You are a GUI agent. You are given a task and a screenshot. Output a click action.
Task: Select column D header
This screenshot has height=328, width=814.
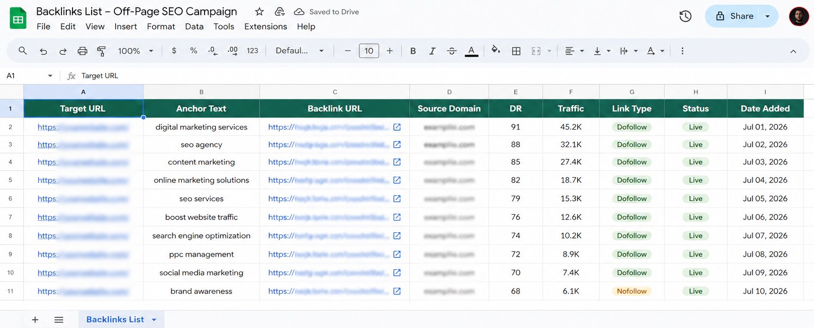pyautogui.click(x=449, y=92)
